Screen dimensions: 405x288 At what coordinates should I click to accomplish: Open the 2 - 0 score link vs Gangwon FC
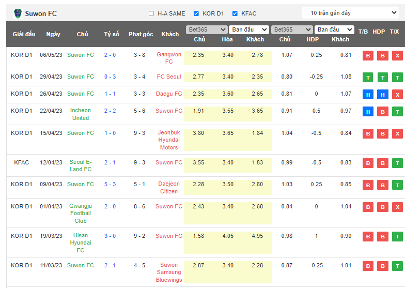point(110,55)
